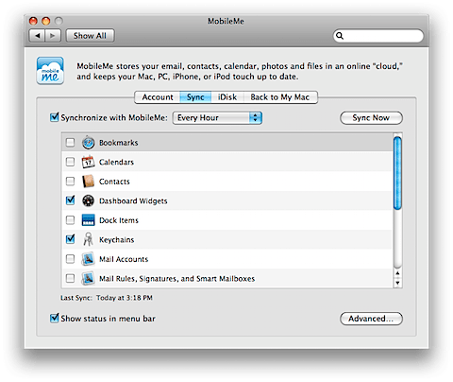This screenshot has width=453, height=382.
Task: Click the Keychains keys icon
Action: [x=88, y=239]
